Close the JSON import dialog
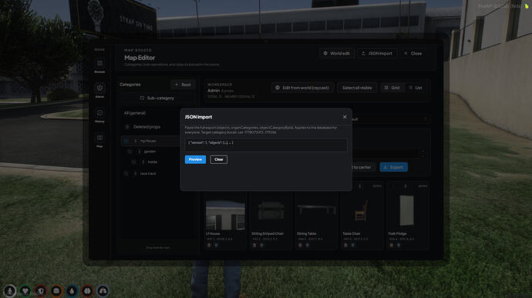Viewport: 532px width, 298px height. [345, 117]
